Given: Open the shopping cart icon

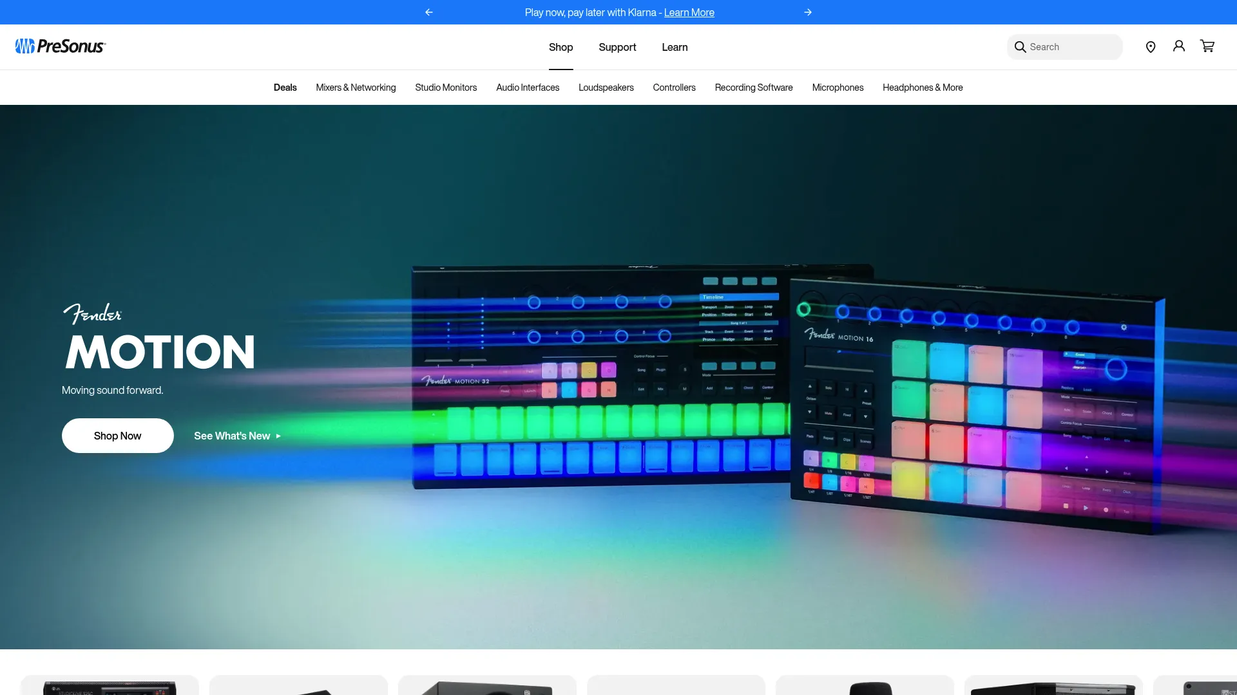Looking at the screenshot, I should click(x=1207, y=46).
